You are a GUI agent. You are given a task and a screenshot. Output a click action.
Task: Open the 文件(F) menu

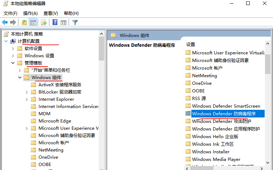tap(11, 13)
